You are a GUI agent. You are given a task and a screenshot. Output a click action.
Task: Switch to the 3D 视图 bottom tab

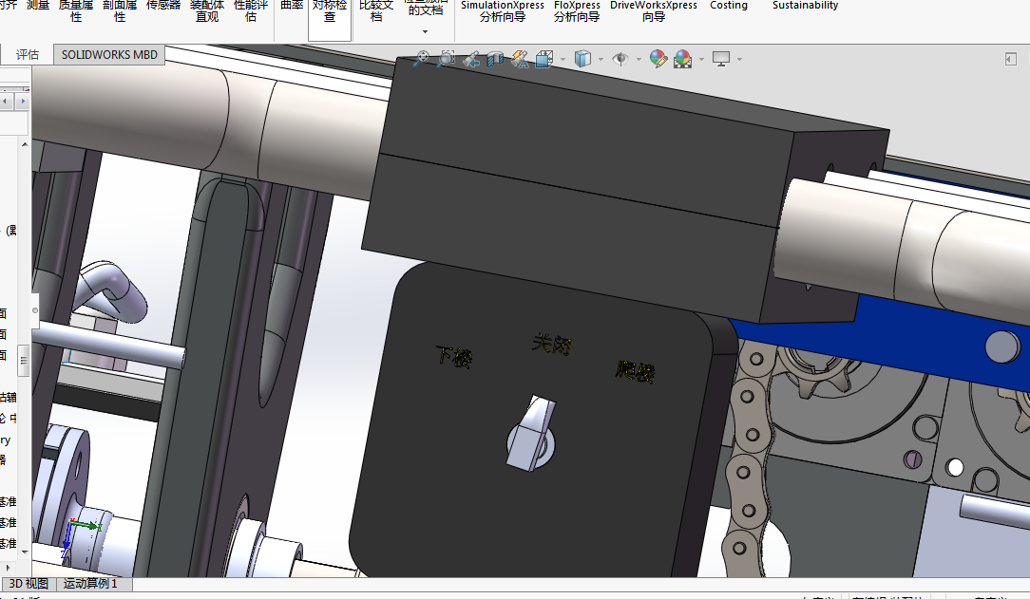pyautogui.click(x=29, y=584)
